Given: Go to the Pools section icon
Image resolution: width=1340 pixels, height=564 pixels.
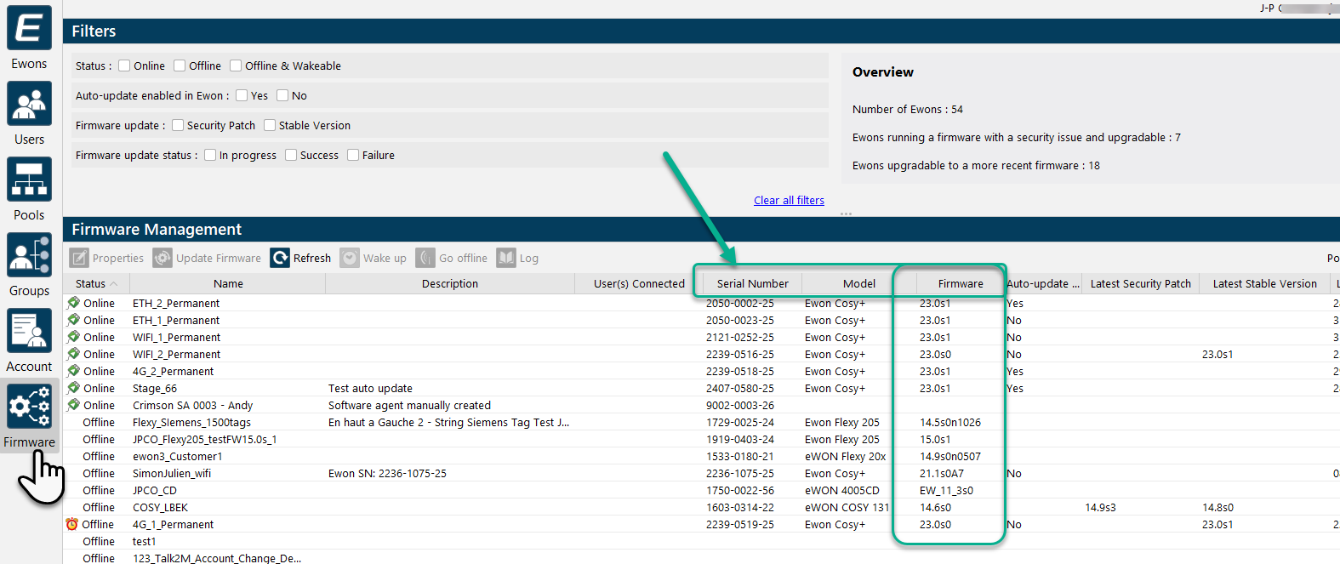Looking at the screenshot, I should point(29,179).
